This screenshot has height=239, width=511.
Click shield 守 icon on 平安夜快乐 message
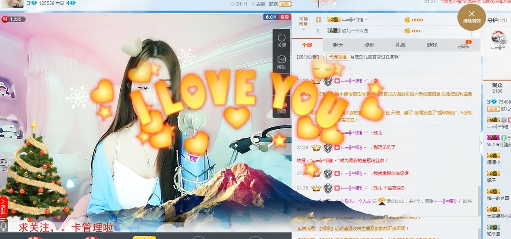(328, 188)
